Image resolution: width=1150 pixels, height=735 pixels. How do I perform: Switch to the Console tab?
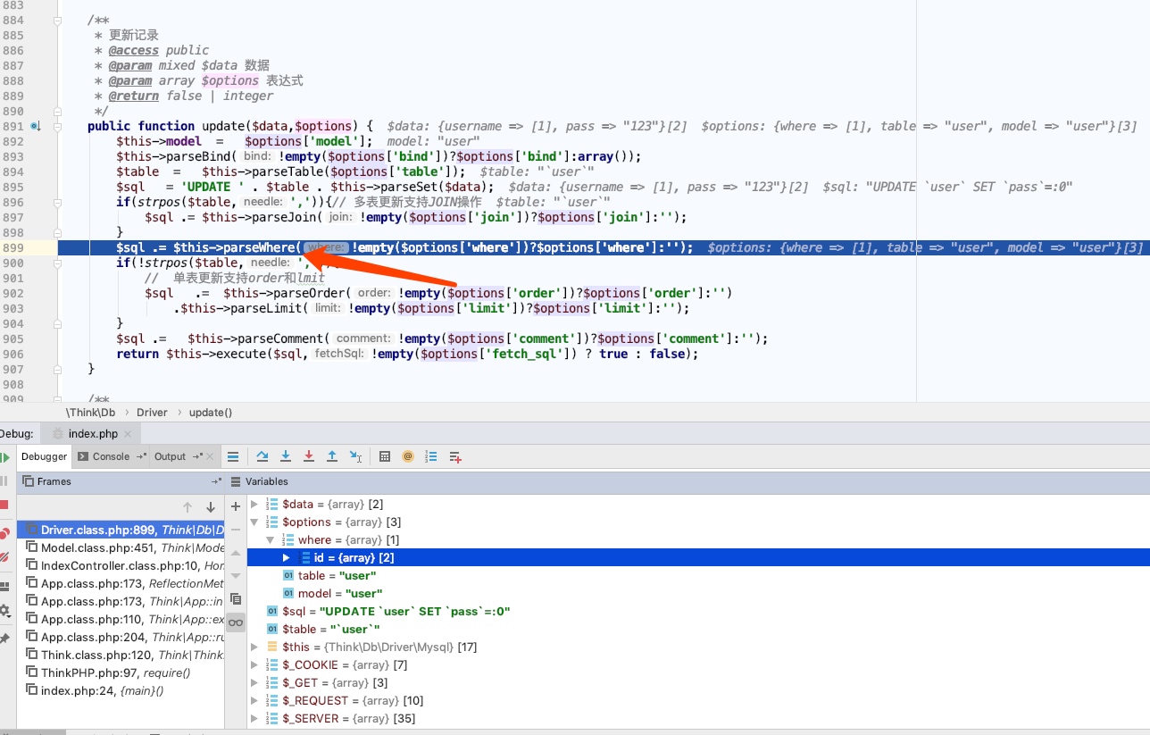click(x=111, y=456)
